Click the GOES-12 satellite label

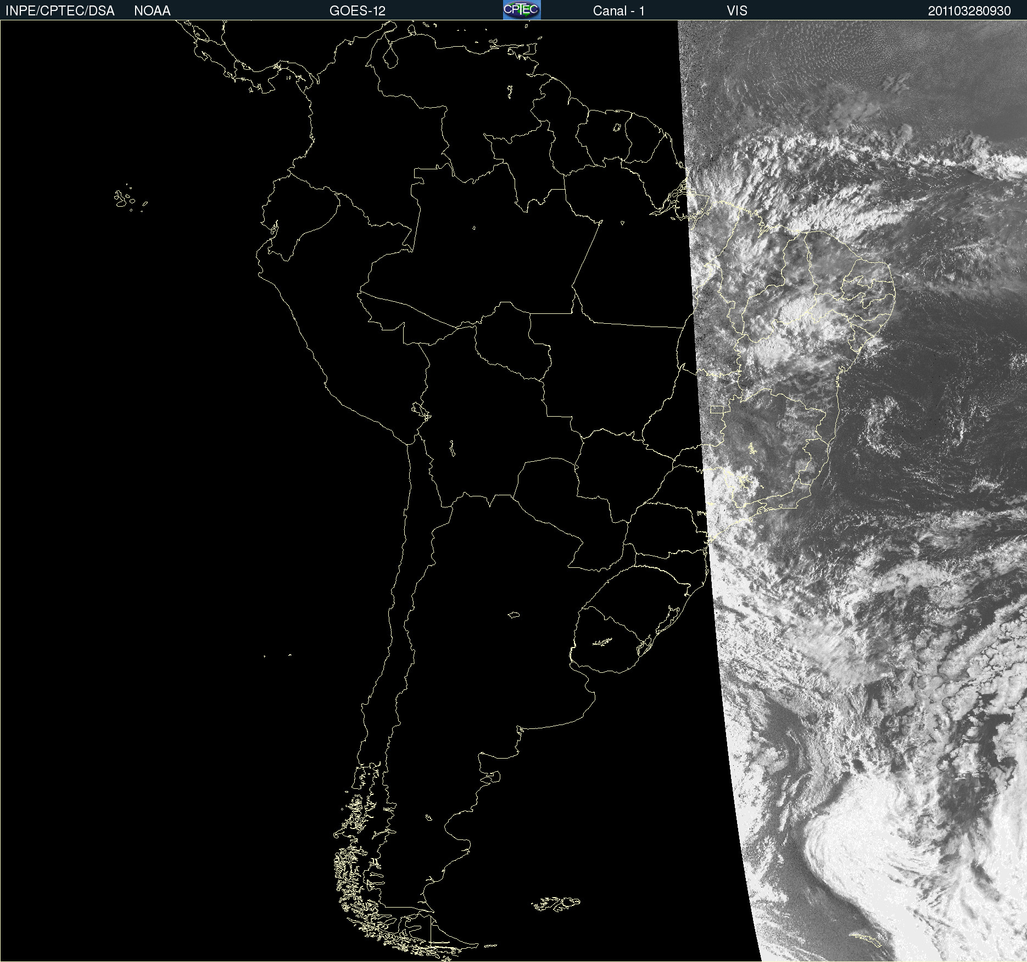[x=358, y=11]
